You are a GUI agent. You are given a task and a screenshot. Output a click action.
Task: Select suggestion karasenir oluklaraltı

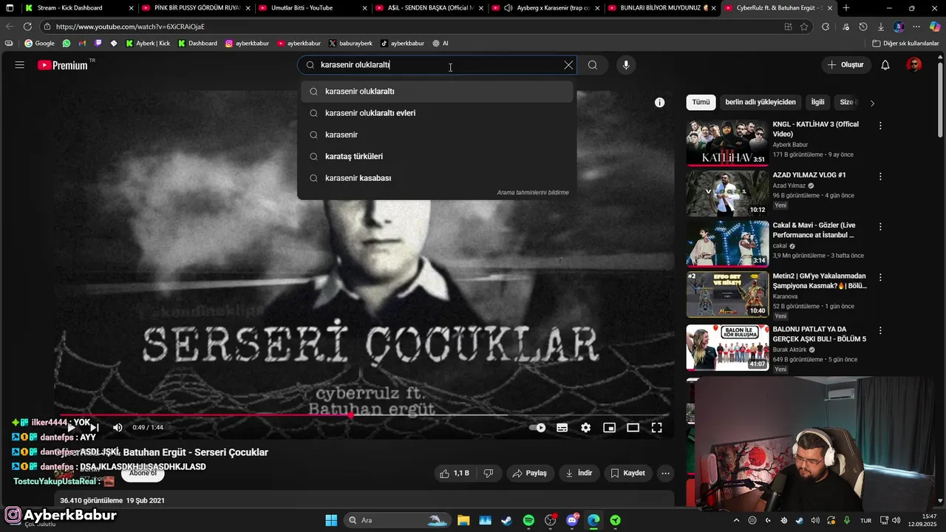pos(437,92)
